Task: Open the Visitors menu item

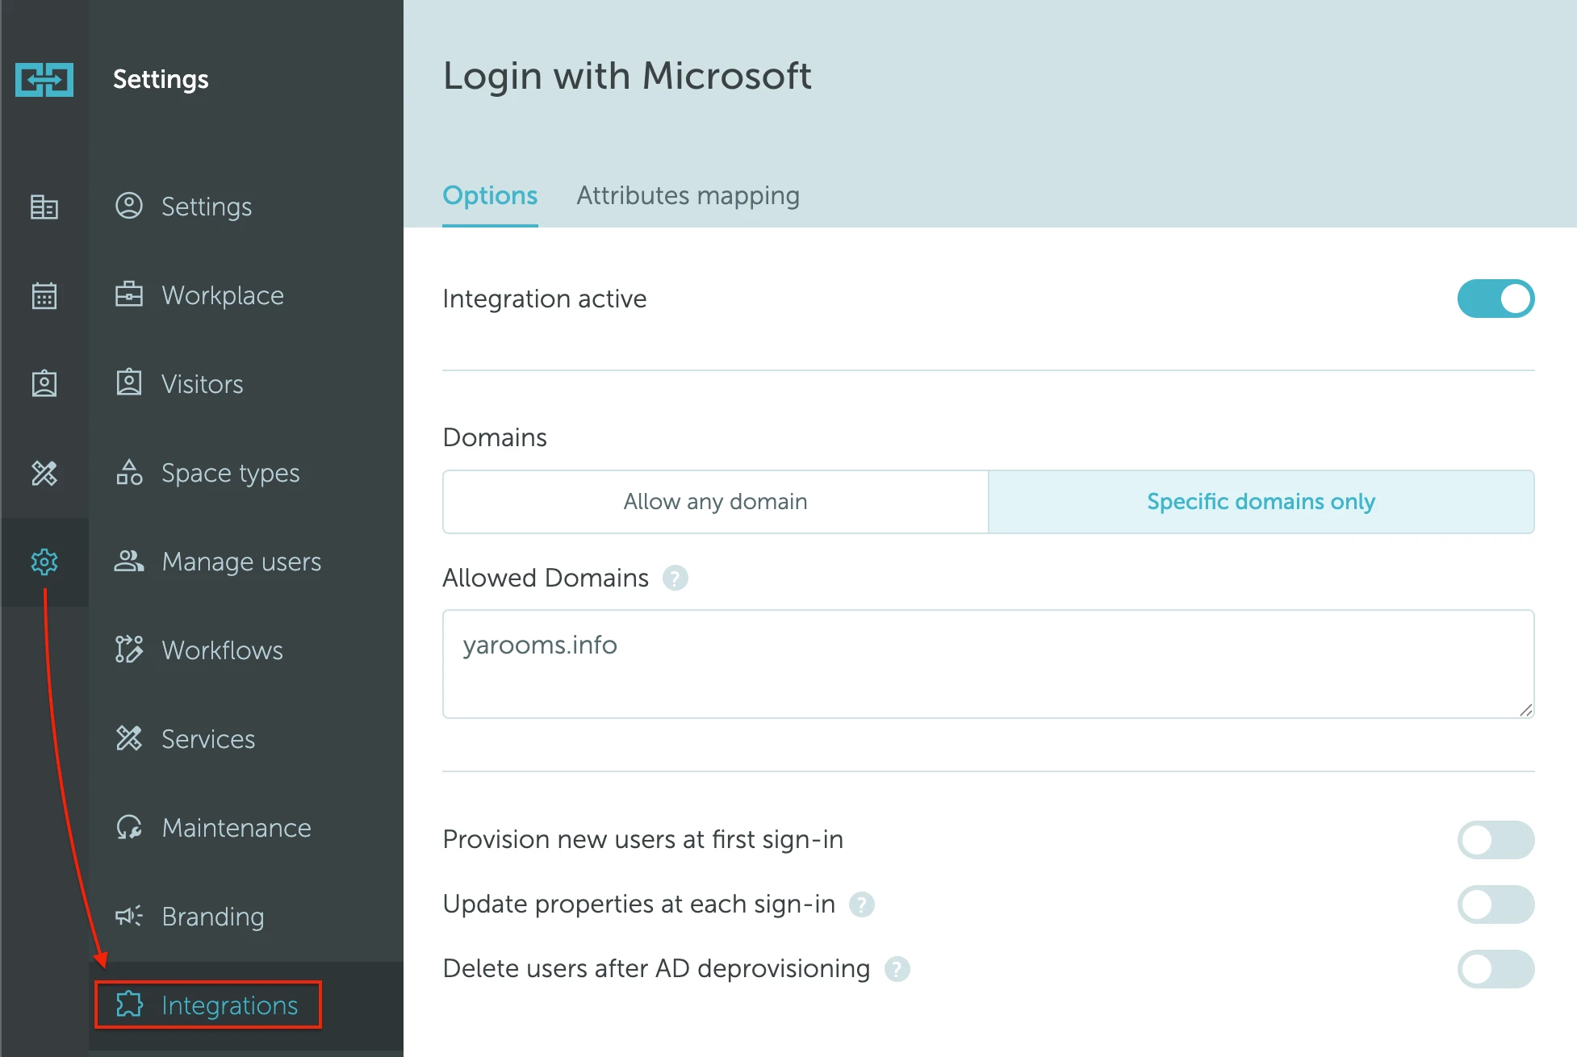Action: tap(246, 384)
